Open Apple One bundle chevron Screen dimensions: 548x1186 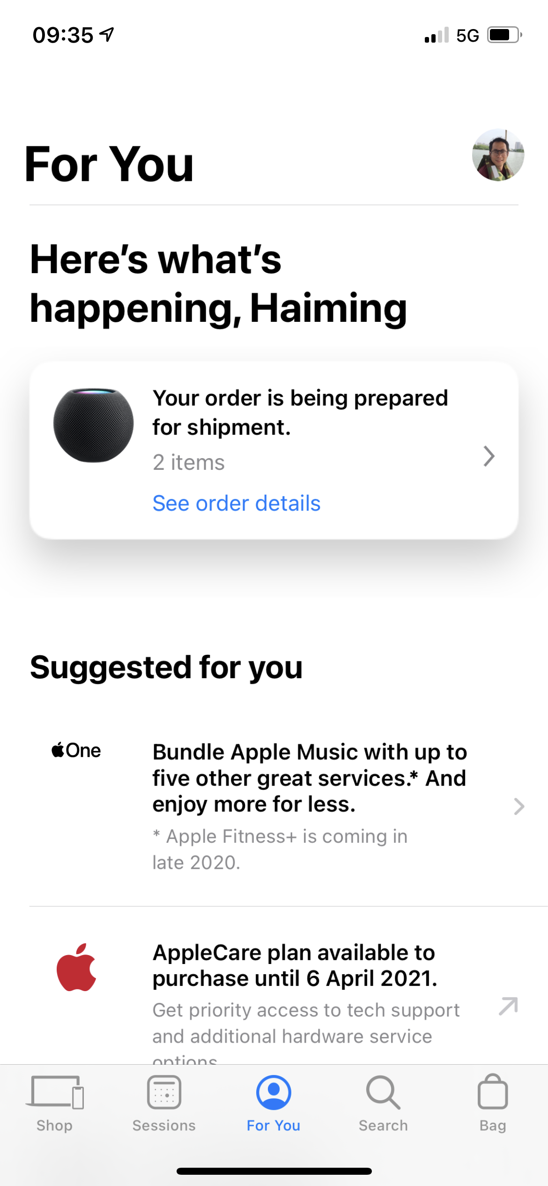[x=518, y=806]
